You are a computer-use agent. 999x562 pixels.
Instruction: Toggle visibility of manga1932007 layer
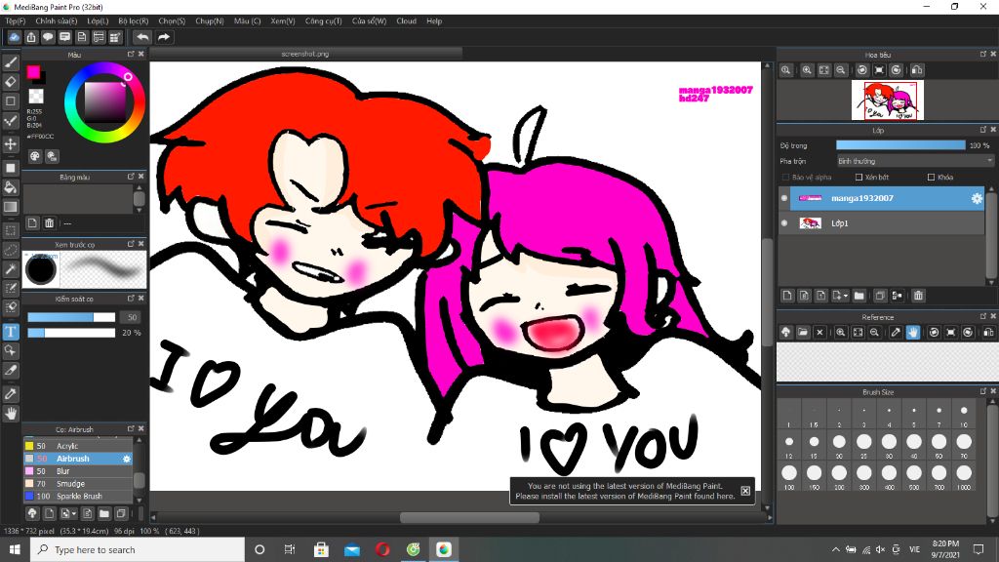pyautogui.click(x=784, y=198)
